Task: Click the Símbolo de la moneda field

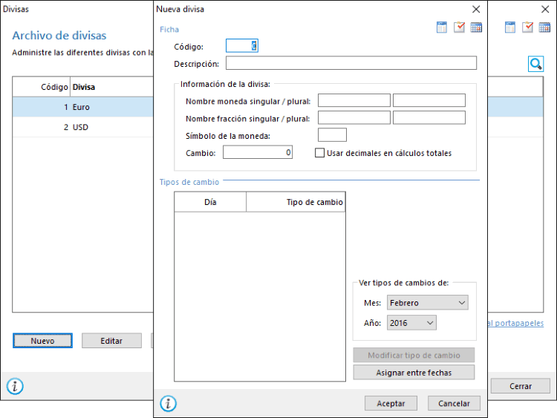Action: pos(332,135)
